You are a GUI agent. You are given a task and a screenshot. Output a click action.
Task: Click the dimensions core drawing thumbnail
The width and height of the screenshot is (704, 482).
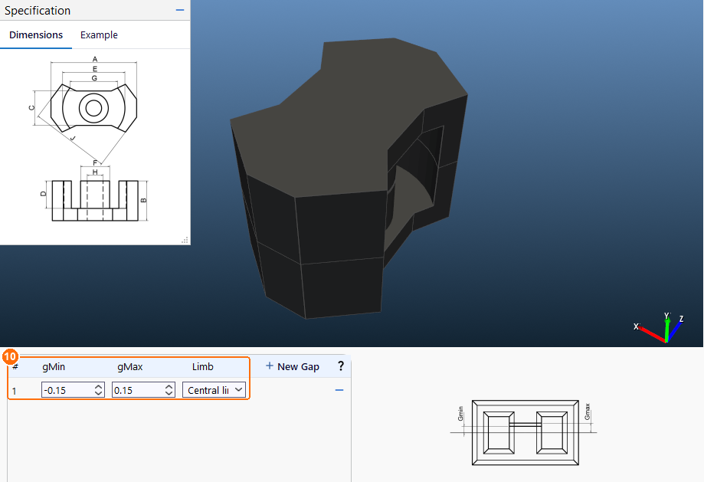tap(90, 140)
